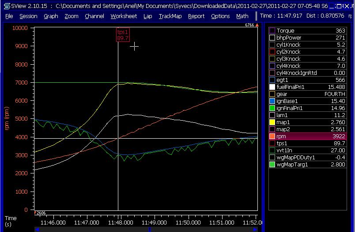Toggle the green ignFinalPri1 channel box
This screenshot has height=232, width=355.
tap(272, 108)
